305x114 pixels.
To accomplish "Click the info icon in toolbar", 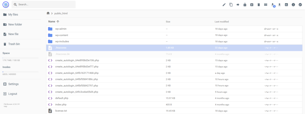I will click(x=293, y=5).
